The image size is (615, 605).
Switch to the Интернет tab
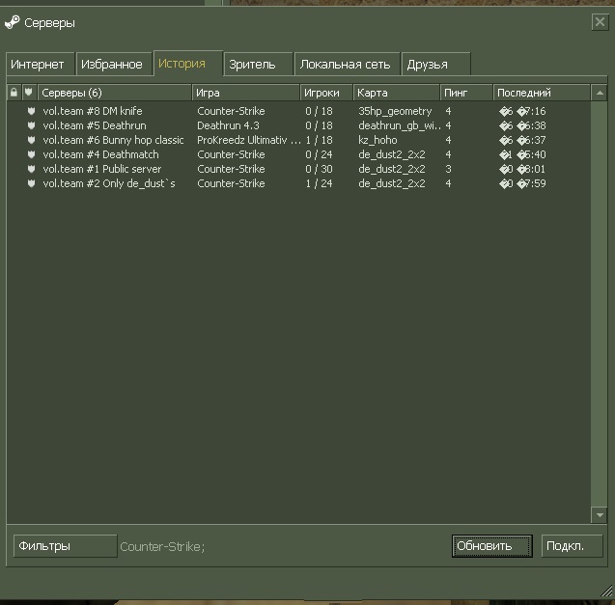40,64
